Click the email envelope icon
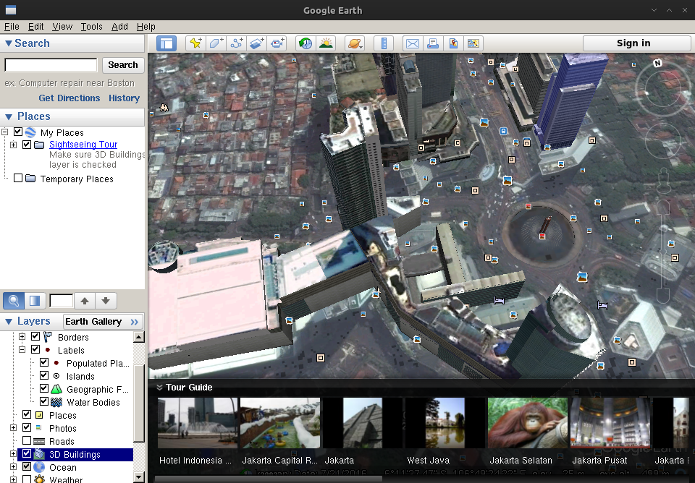This screenshot has height=483, width=695. click(413, 43)
